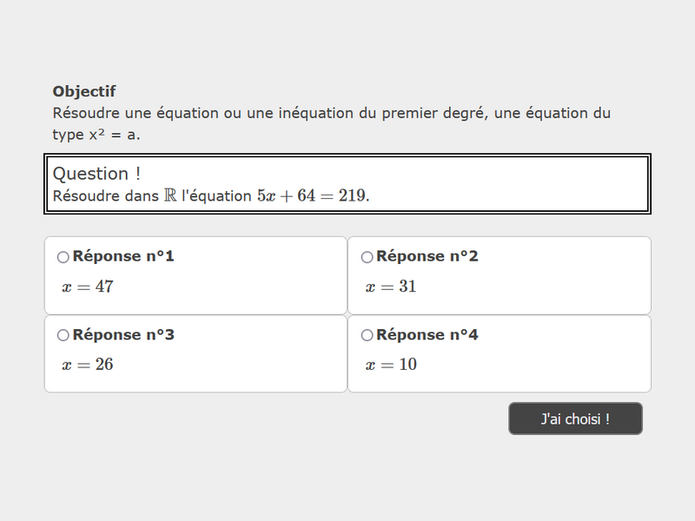Select the Réponse n°2 radio button
This screenshot has width=695, height=521.
coord(367,257)
